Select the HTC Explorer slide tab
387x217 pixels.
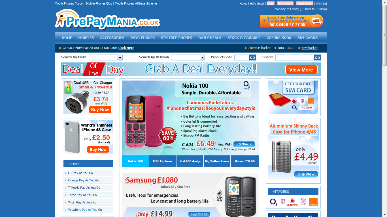pyautogui.click(x=163, y=161)
